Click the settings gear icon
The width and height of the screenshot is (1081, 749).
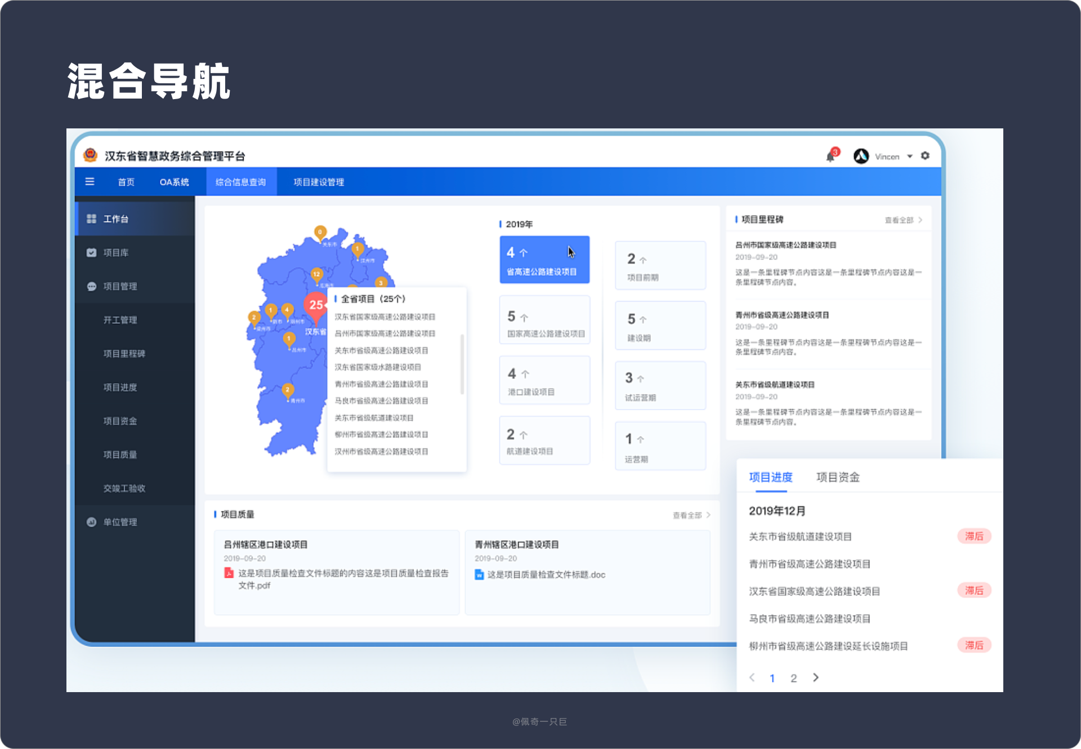925,155
